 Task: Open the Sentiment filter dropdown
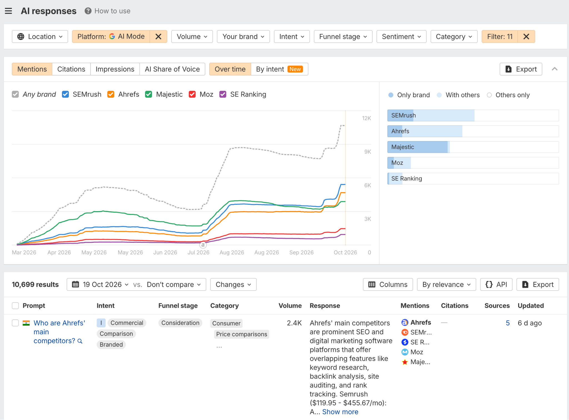(x=401, y=37)
